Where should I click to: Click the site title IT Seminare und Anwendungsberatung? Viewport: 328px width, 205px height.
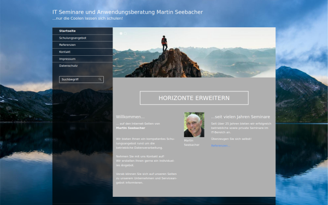click(x=127, y=12)
